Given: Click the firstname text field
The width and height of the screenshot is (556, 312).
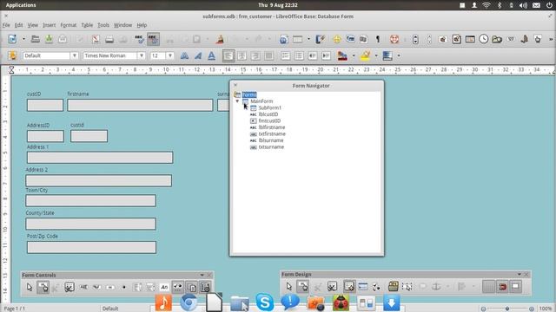Looking at the screenshot, I should point(140,105).
